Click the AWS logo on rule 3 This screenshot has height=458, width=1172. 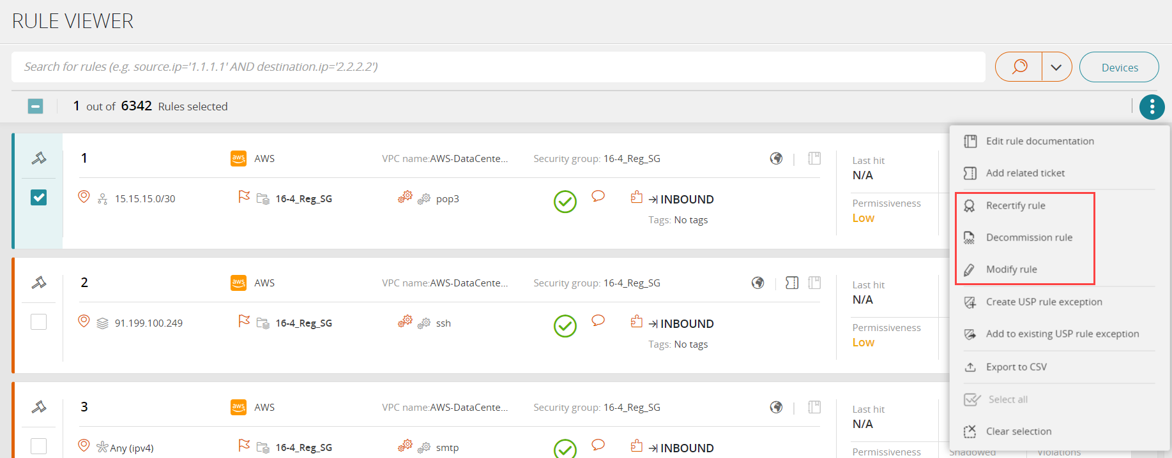(238, 407)
